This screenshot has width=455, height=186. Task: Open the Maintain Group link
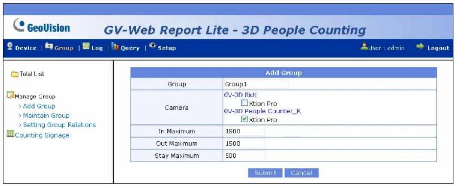pos(45,115)
